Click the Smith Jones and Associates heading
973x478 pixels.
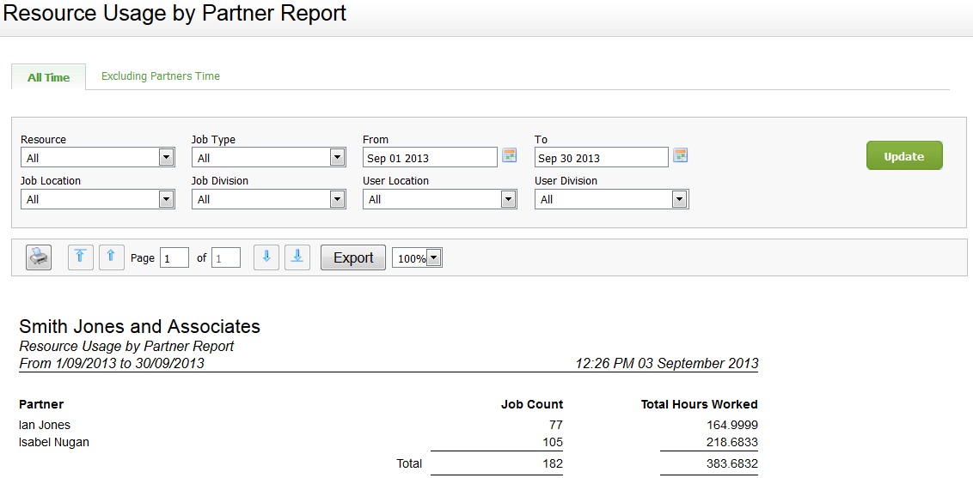pos(139,326)
